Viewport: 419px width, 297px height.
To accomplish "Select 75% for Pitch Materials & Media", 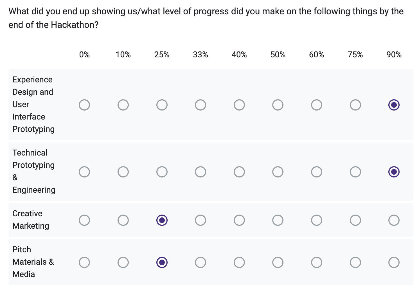I will 355,262.
